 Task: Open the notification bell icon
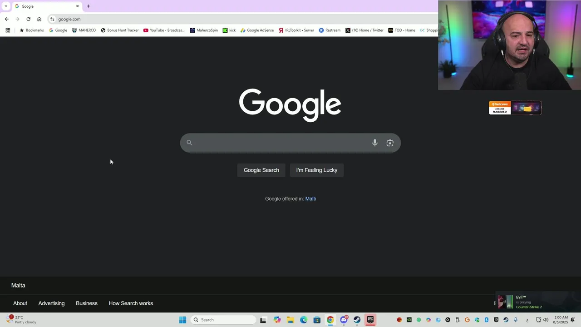point(573,320)
